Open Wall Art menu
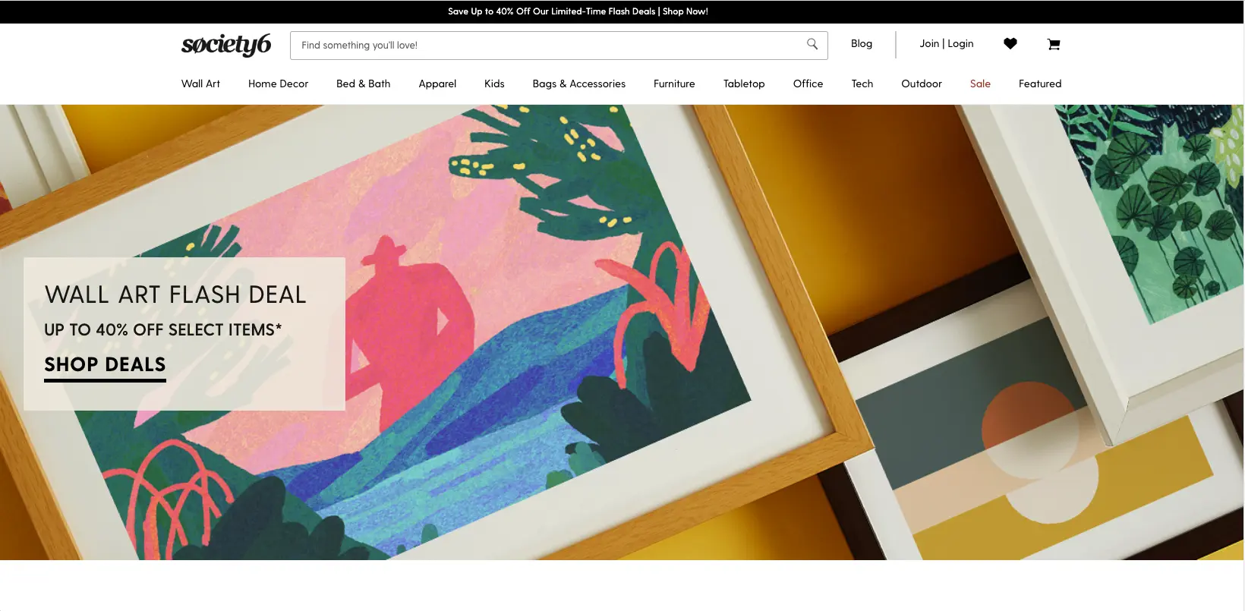1245x611 pixels. [200, 83]
